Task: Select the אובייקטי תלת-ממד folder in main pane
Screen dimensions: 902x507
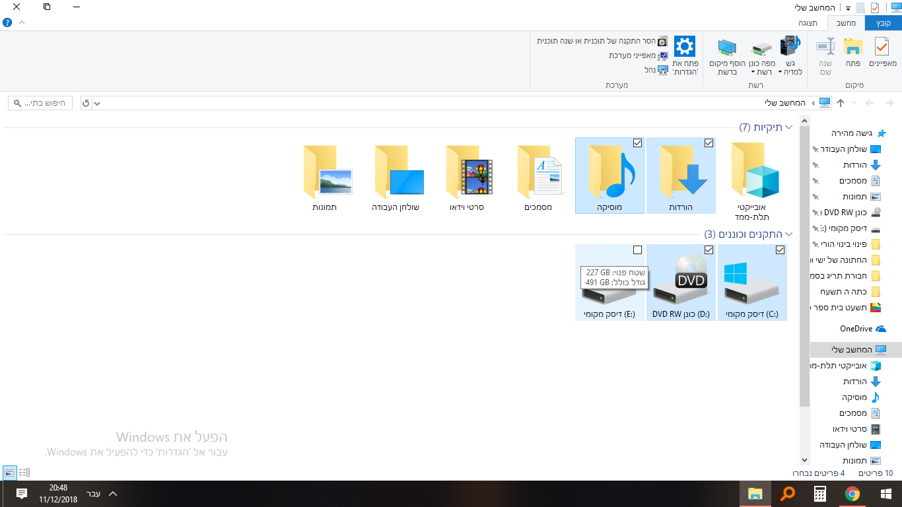Action: coord(752,182)
